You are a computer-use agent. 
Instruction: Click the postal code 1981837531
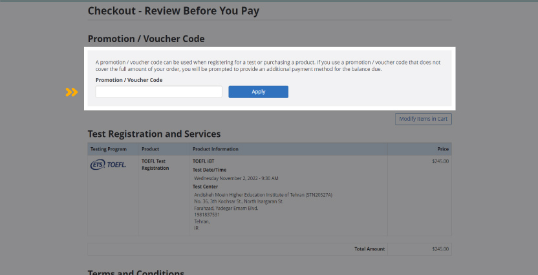coord(207,215)
